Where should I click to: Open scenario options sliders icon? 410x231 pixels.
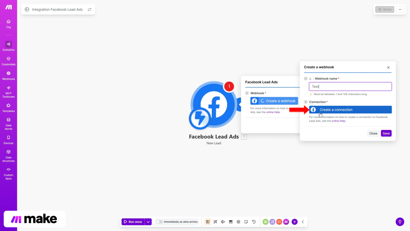tap(89, 10)
